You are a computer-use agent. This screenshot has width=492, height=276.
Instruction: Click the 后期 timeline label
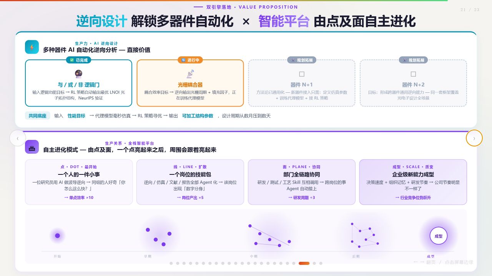(356, 256)
